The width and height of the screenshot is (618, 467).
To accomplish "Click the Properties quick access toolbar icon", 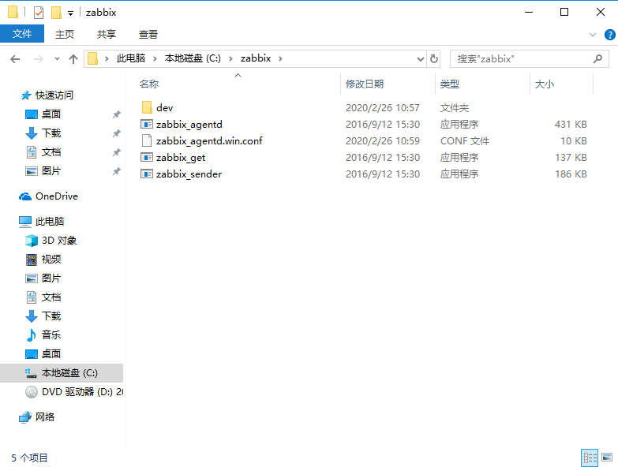I will coord(38,13).
